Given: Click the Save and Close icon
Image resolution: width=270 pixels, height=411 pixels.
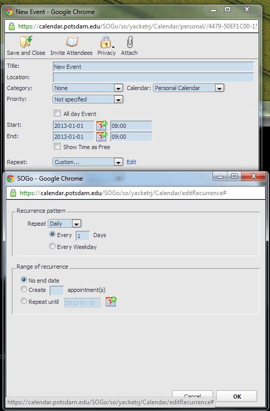Looking at the screenshot, I should coord(26,42).
